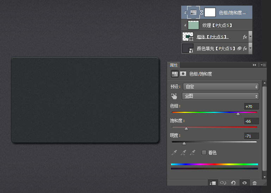The height and width of the screenshot is (193, 271).
Task: Click the 明度 value field showing -71
Action: (x=252, y=136)
